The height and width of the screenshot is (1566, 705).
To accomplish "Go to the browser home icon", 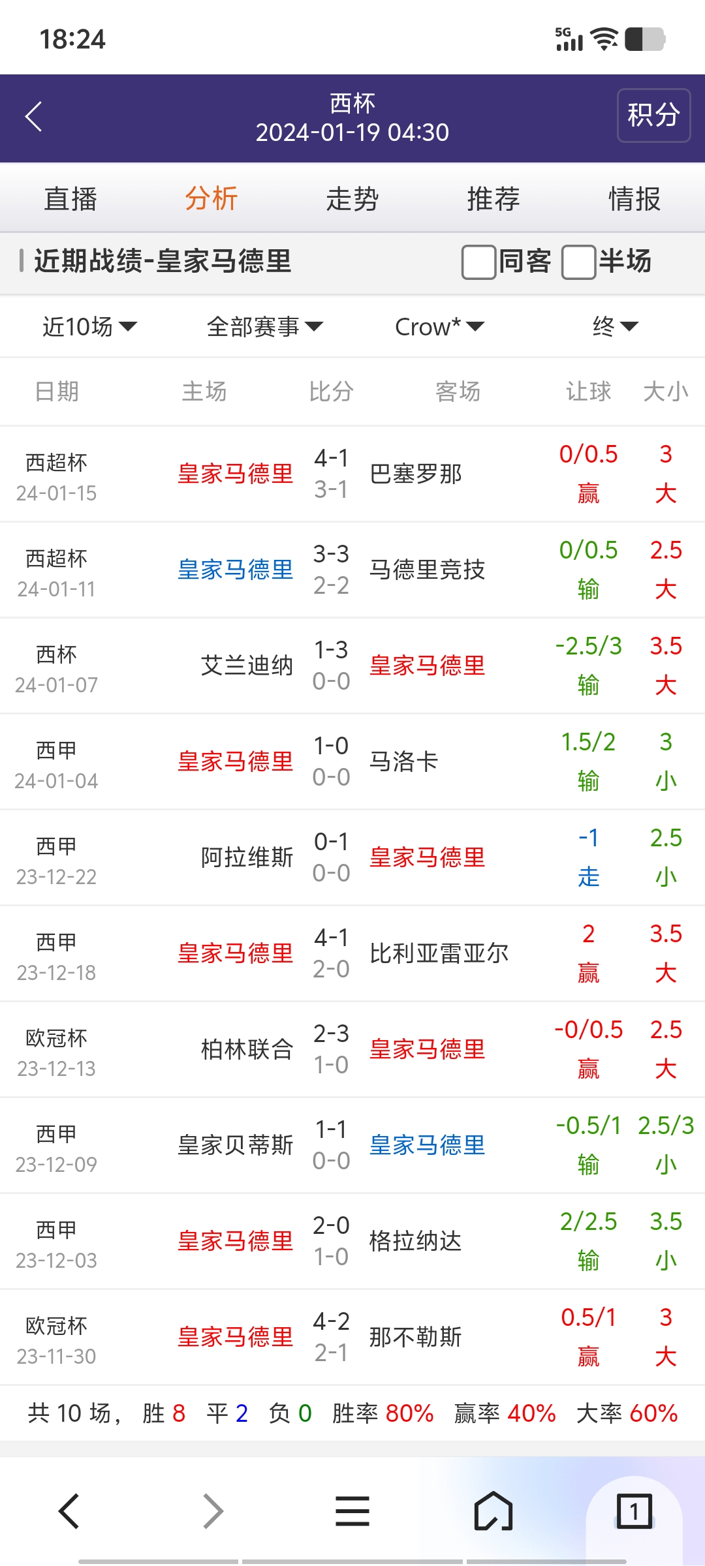I will [493, 1511].
